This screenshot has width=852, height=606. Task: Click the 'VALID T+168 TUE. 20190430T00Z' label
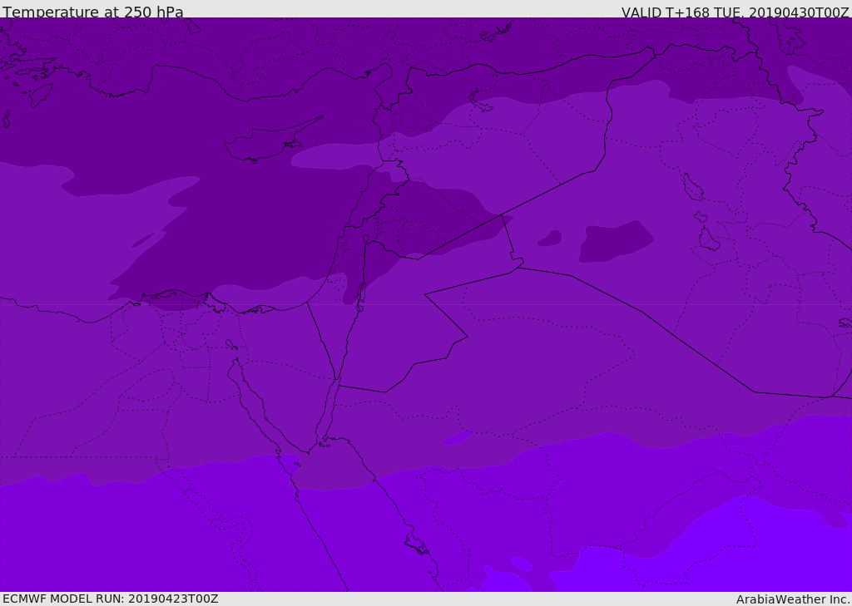tap(736, 12)
